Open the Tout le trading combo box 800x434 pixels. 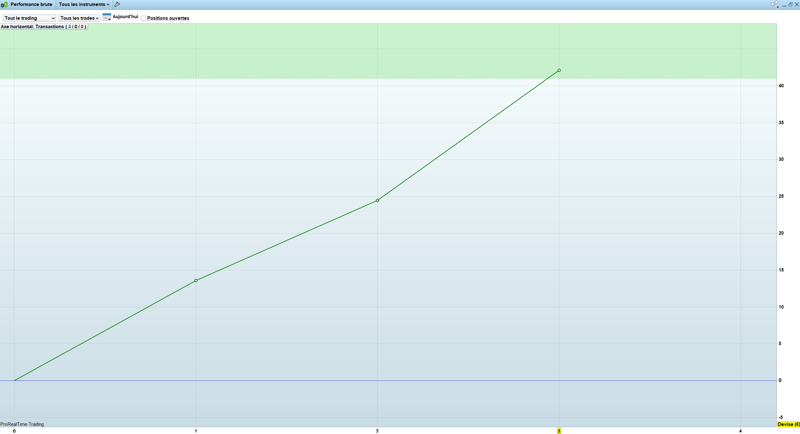coord(29,18)
